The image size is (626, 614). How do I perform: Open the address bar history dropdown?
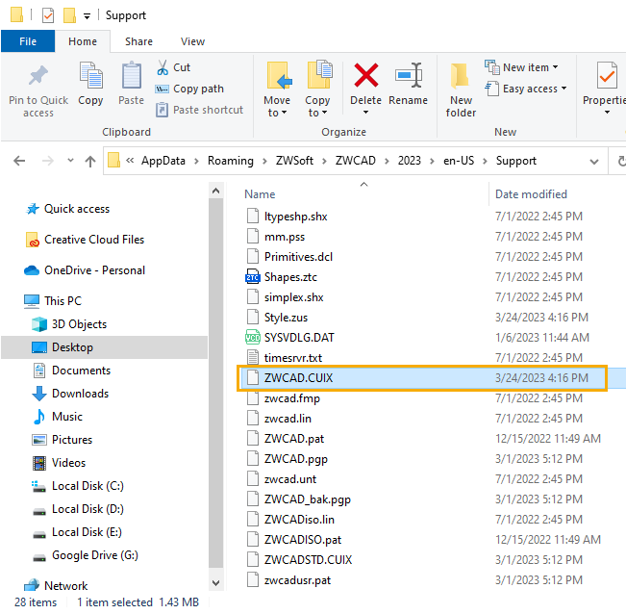click(x=594, y=162)
